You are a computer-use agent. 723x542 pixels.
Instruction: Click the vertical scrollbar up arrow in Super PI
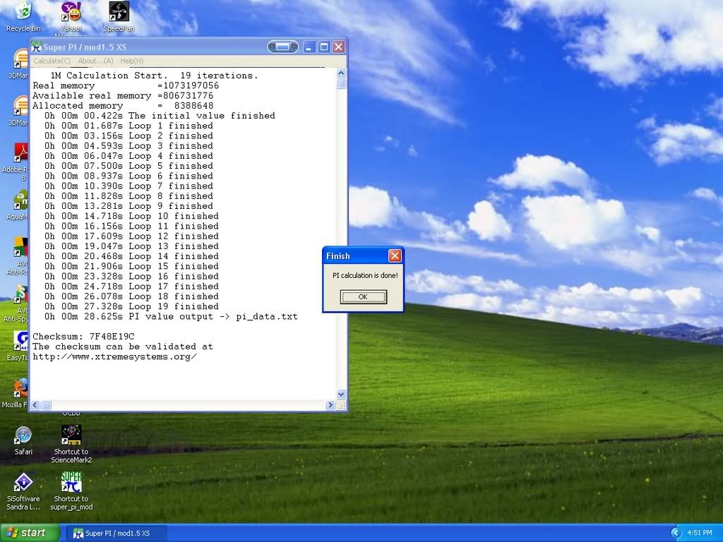(341, 73)
